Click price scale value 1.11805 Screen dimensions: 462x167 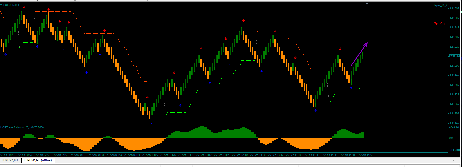coord(454,18)
